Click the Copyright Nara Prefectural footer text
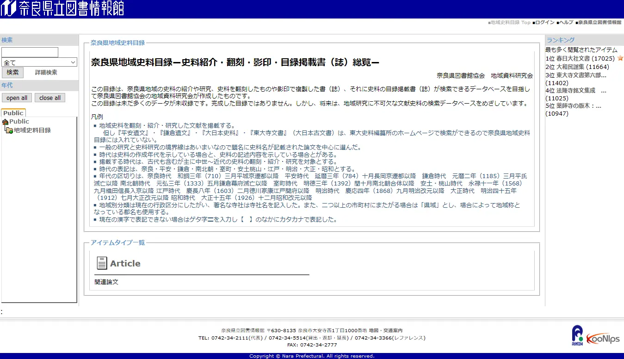This screenshot has width=624, height=359. click(x=312, y=356)
